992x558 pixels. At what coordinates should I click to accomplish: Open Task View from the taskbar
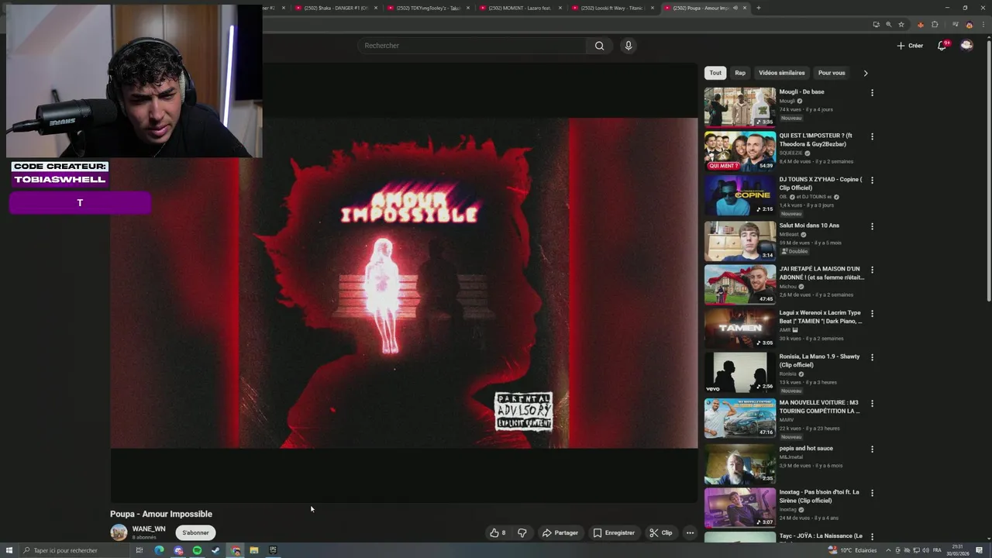tap(139, 550)
